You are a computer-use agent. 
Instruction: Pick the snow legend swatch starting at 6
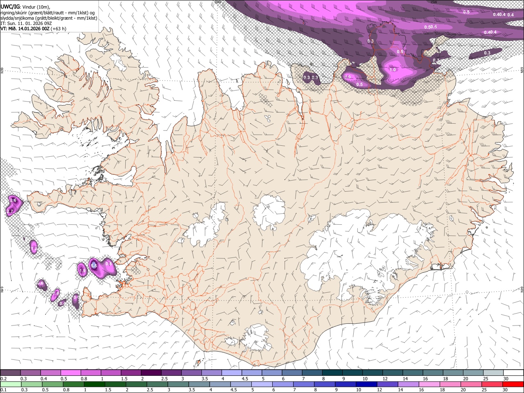[x=292, y=373]
